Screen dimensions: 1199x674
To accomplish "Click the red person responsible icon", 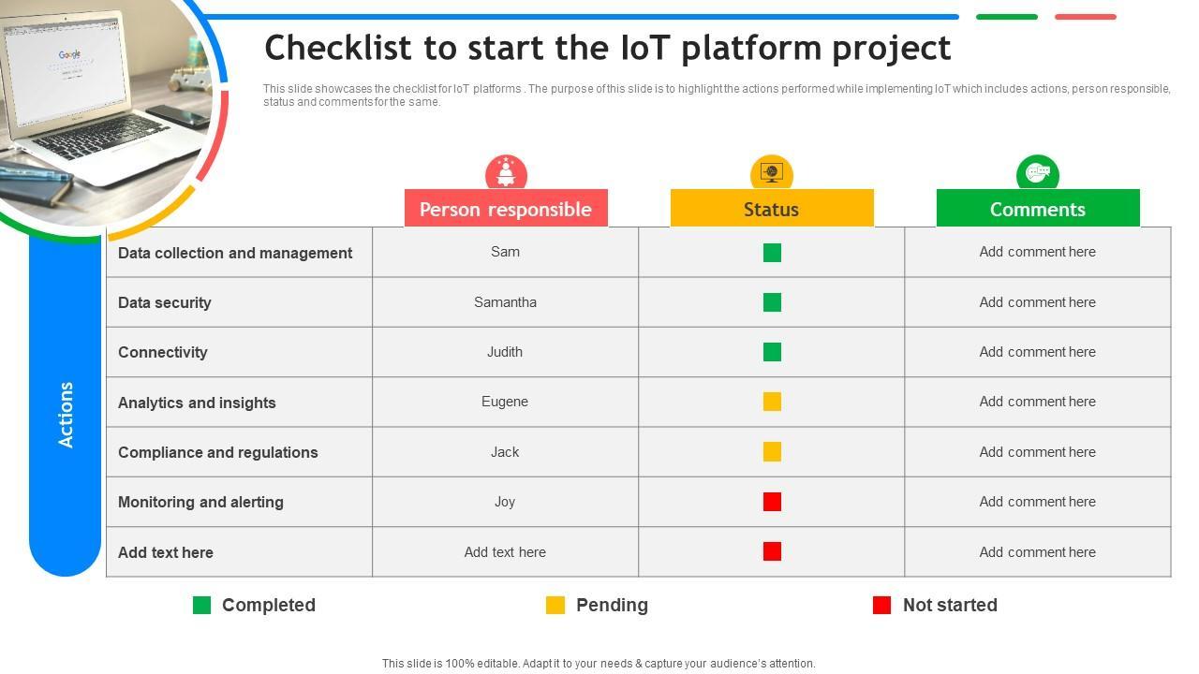I will point(506,173).
